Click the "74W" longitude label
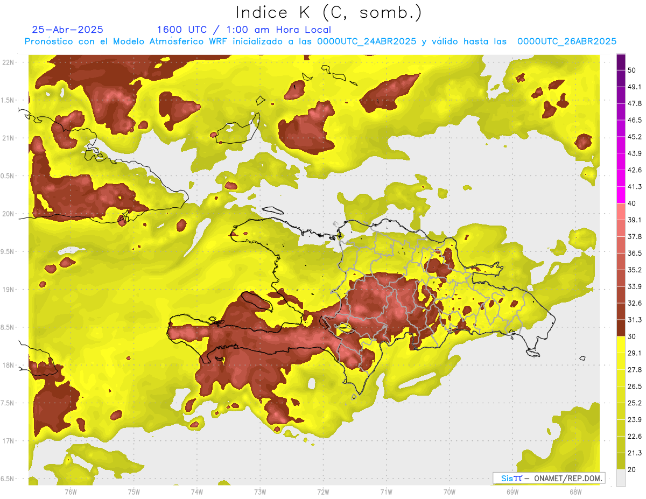This screenshot has height=499, width=646. tap(196, 491)
